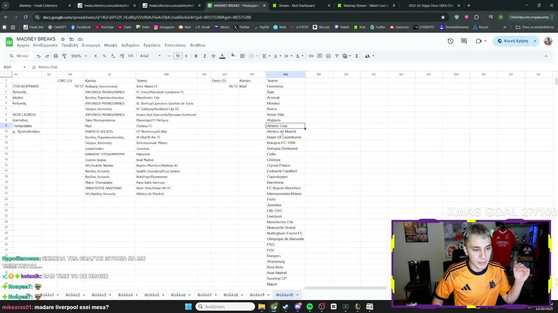558x313 pixels.
Task: Toggle strikethrough formatting
Action: click(x=213, y=56)
